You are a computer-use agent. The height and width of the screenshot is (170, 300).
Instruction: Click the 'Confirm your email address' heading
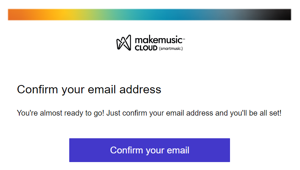(89, 90)
